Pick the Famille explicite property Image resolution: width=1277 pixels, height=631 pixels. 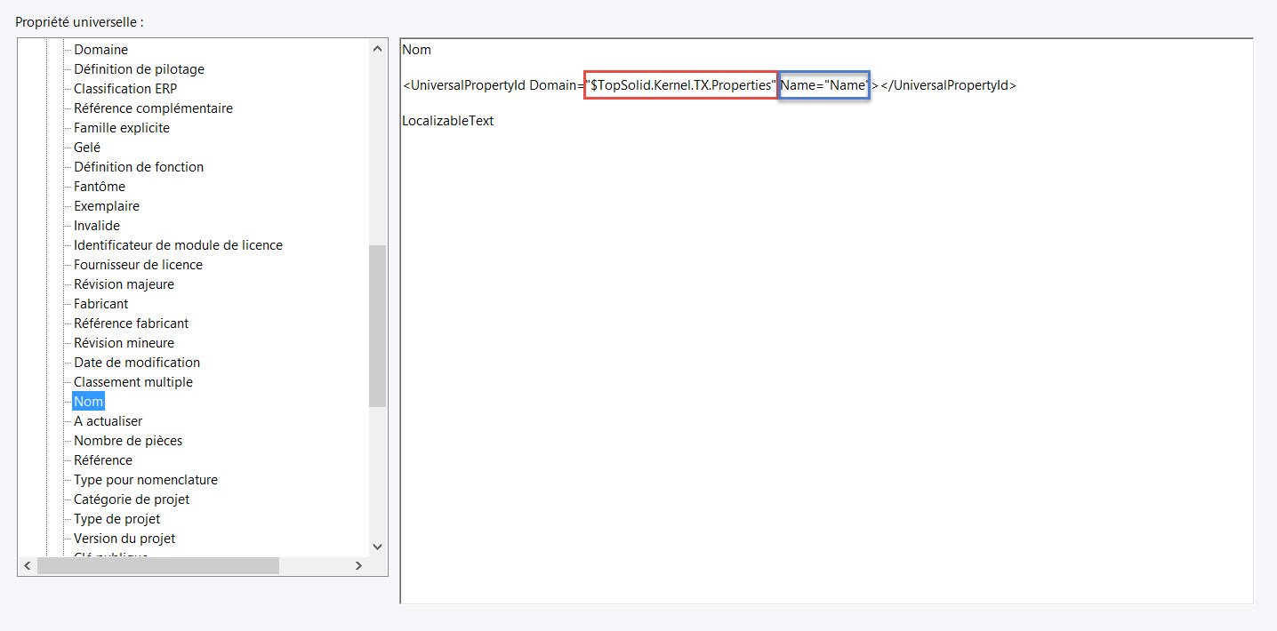pyautogui.click(x=122, y=128)
